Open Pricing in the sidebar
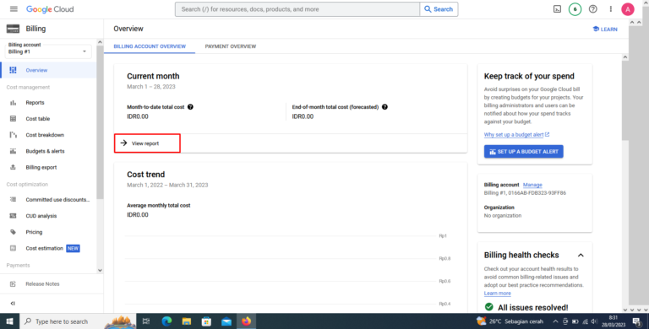 click(48, 232)
